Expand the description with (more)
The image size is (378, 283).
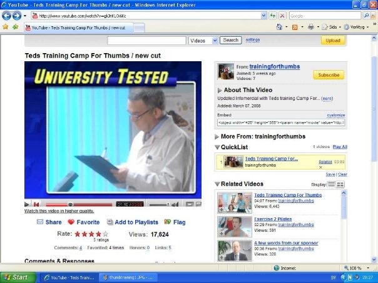pyautogui.click(x=327, y=99)
